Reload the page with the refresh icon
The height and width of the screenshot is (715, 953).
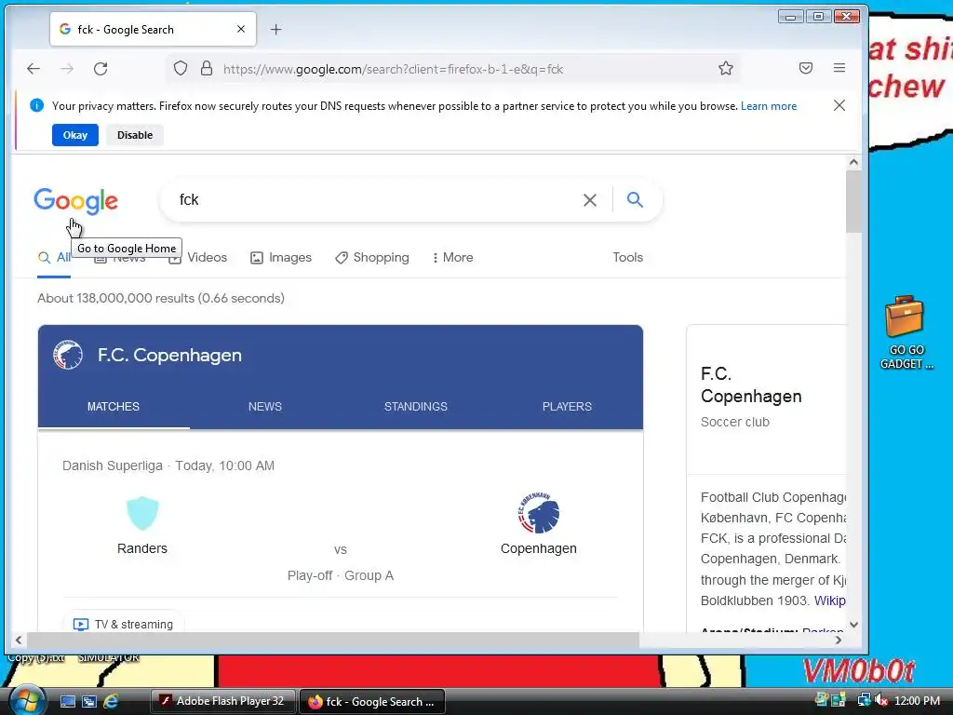pyautogui.click(x=101, y=69)
